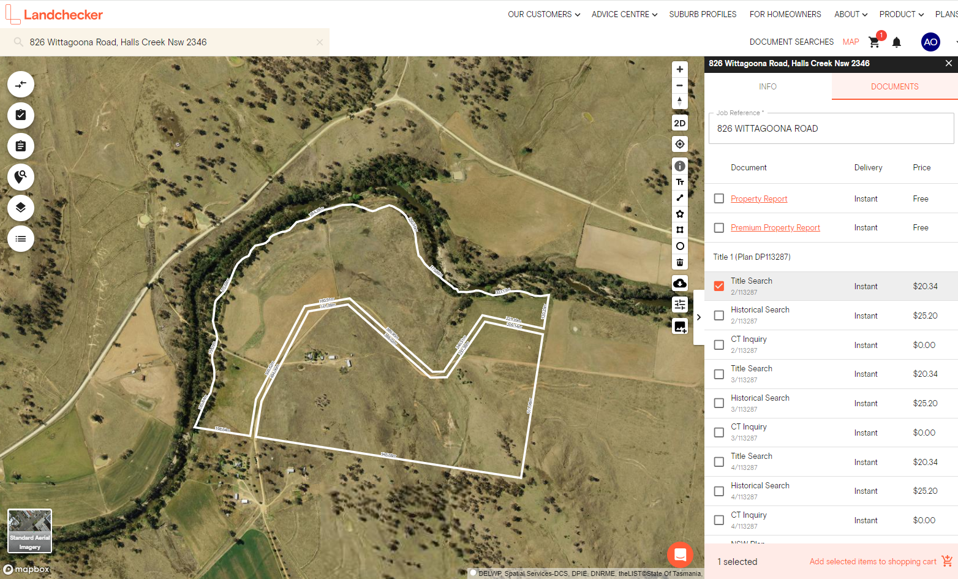The image size is (958, 579).
Task: Open the chat support bubble
Action: click(680, 555)
